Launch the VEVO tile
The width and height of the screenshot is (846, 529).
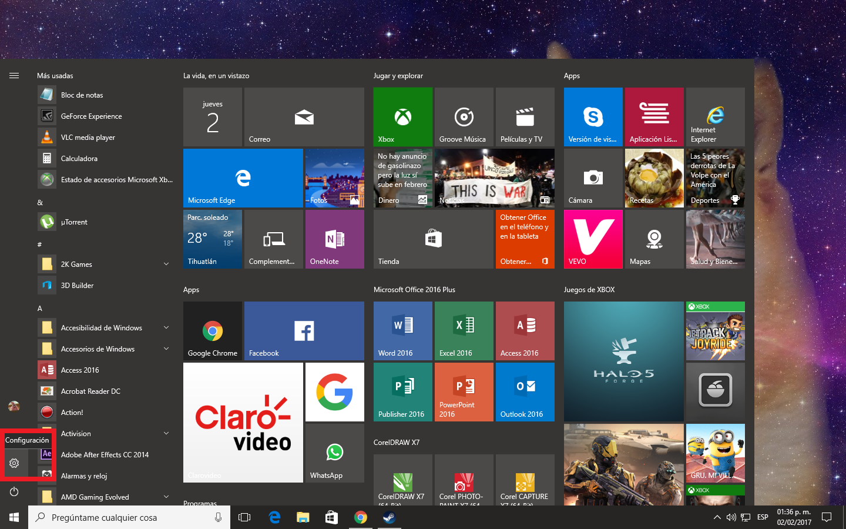coord(593,239)
